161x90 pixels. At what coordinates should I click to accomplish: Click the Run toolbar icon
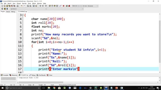(52, 6)
